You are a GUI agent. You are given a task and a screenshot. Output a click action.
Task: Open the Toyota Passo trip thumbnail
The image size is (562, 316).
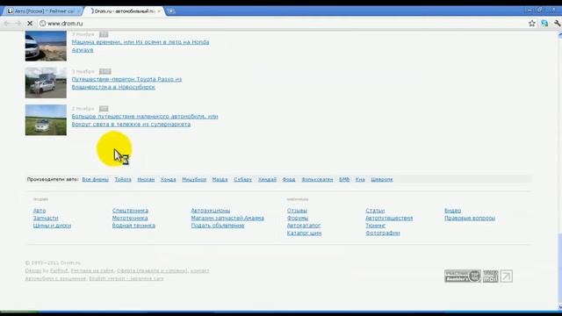(46, 83)
